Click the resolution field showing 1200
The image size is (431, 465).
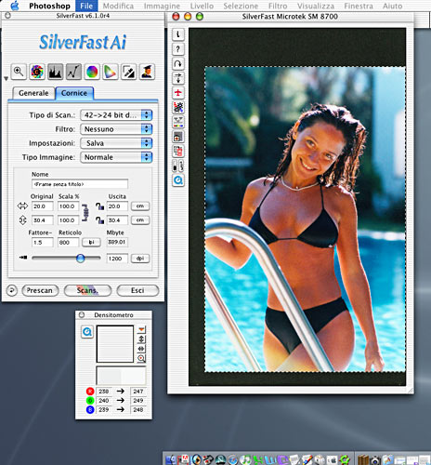click(117, 259)
